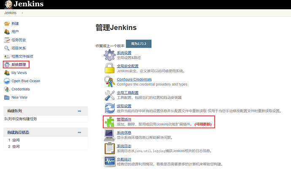The width and height of the screenshot is (291, 169).
Task: Click the Configure the credential providers description
Action: [x=152, y=84]
